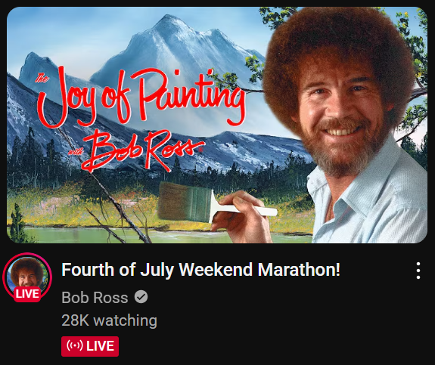Click the LIVE label overlapping the channel avatar

(27, 294)
